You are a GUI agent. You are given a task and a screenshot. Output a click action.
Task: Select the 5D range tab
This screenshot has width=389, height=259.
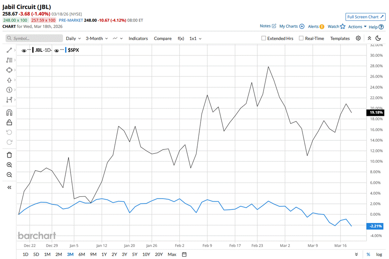pyautogui.click(x=36, y=254)
